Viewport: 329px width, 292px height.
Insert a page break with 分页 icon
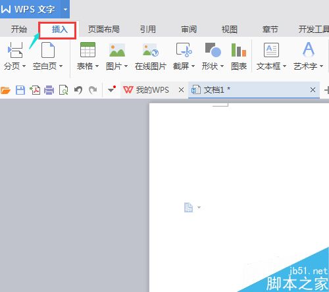pos(15,50)
